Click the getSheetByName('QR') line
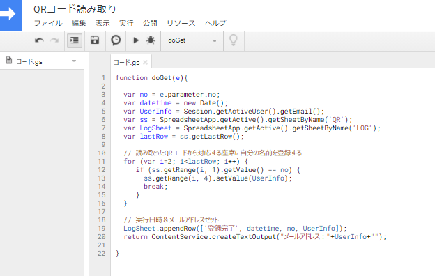Image resolution: width=435 pixels, height=276 pixels. tap(238, 120)
